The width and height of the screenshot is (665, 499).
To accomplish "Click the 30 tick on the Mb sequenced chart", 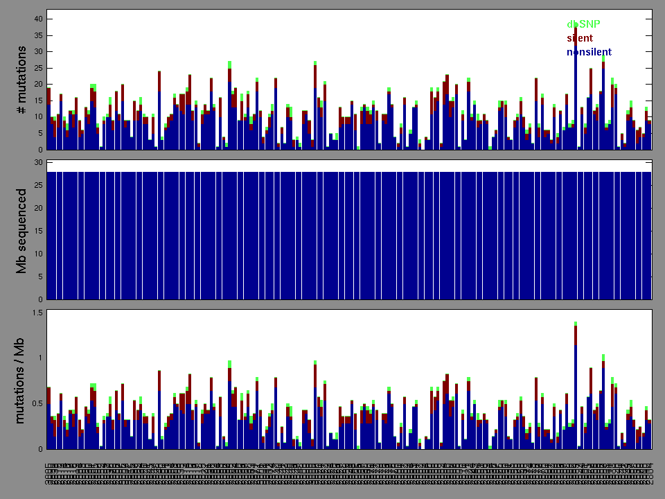I will 39,163.
